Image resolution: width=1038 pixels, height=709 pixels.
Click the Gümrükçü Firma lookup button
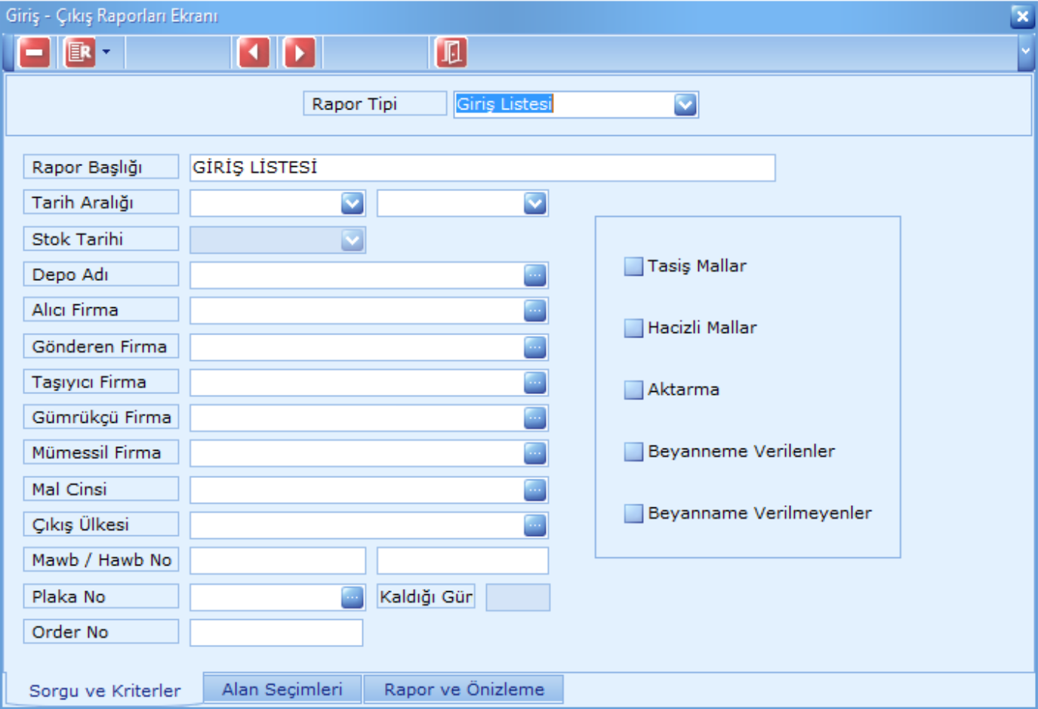[534, 418]
